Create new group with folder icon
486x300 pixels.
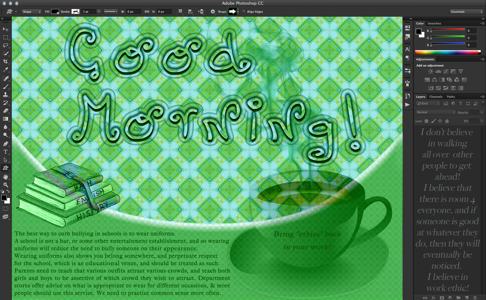click(x=458, y=298)
